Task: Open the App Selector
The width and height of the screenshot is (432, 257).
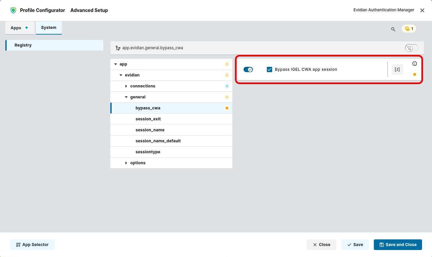Action: (x=32, y=245)
